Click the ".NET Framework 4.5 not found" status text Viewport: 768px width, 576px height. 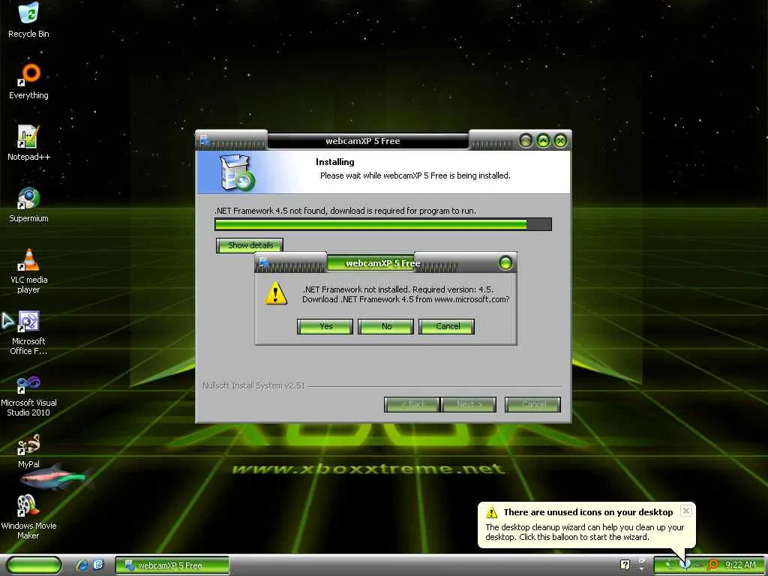tap(345, 211)
